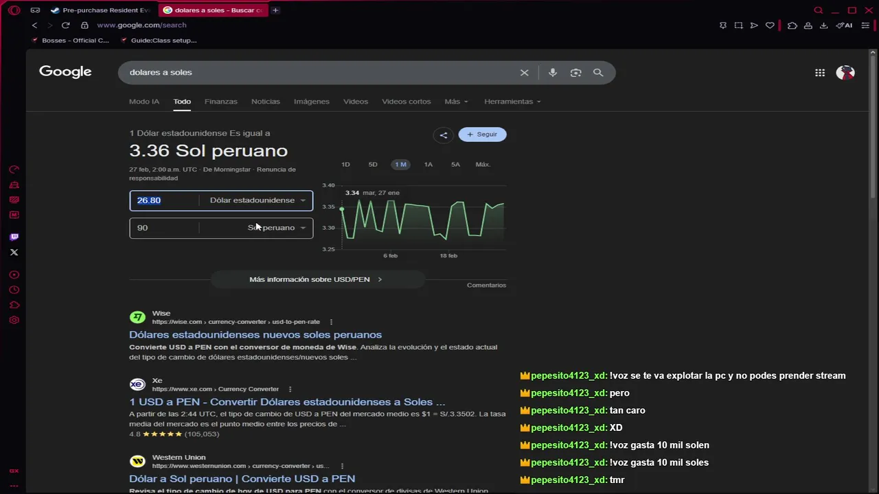Viewport: 879px width, 494px height.
Task: Open Twitch from the sidebar
Action: click(x=14, y=237)
